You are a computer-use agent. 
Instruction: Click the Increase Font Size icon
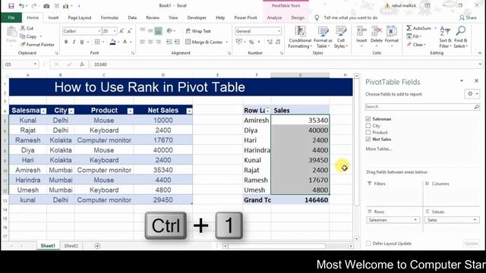(121, 31)
